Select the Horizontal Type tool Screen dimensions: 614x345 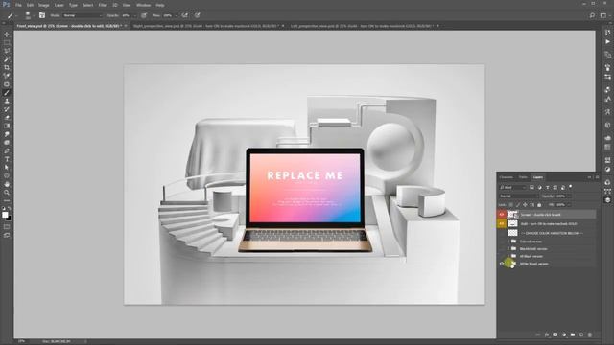point(7,159)
